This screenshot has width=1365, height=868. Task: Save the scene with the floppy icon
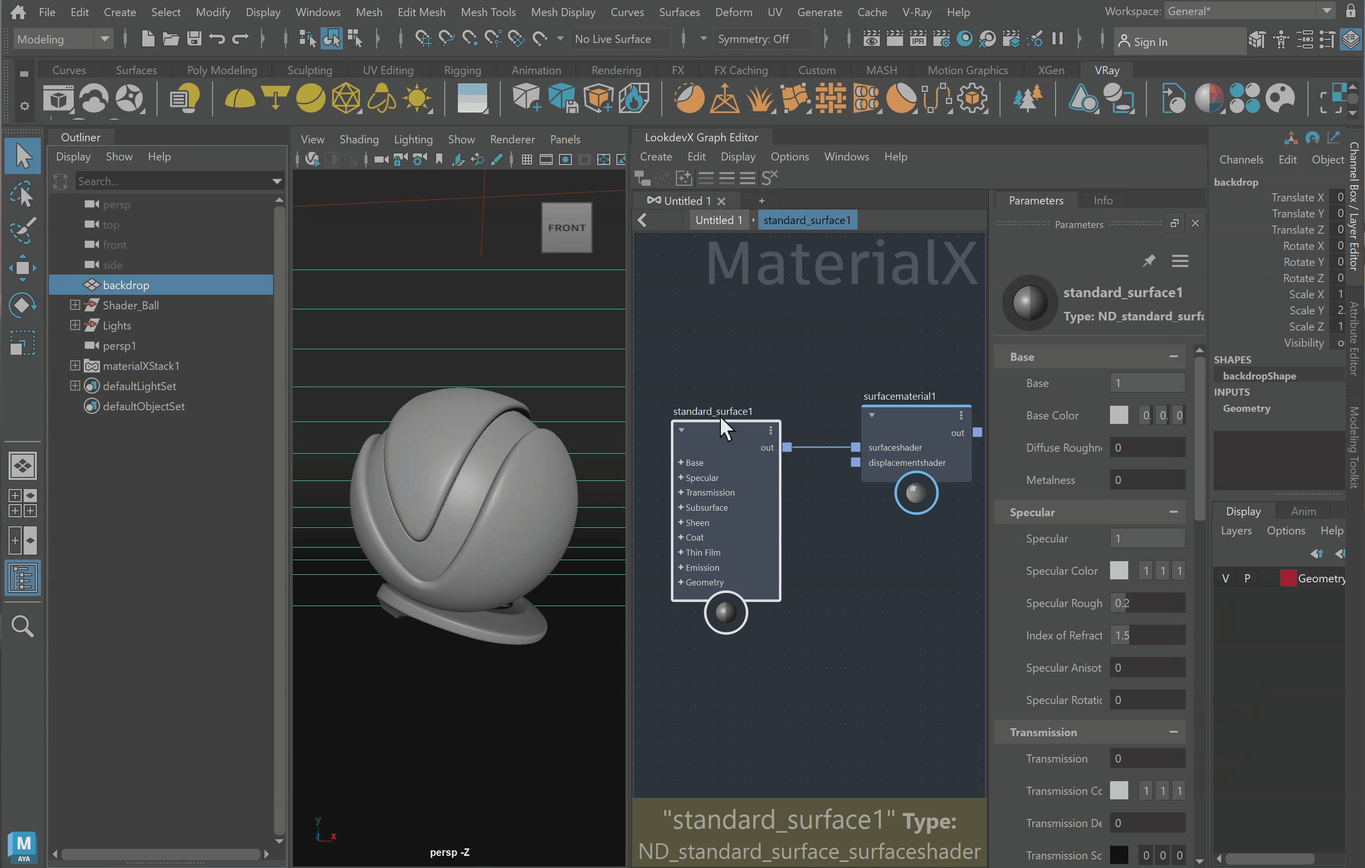(194, 39)
